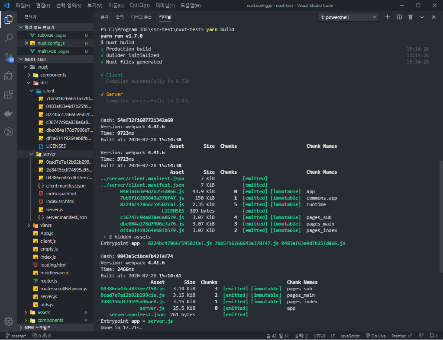Click the master branch indicator
Viewport: 443px width, 340px height.
pyautogui.click(x=16, y=336)
